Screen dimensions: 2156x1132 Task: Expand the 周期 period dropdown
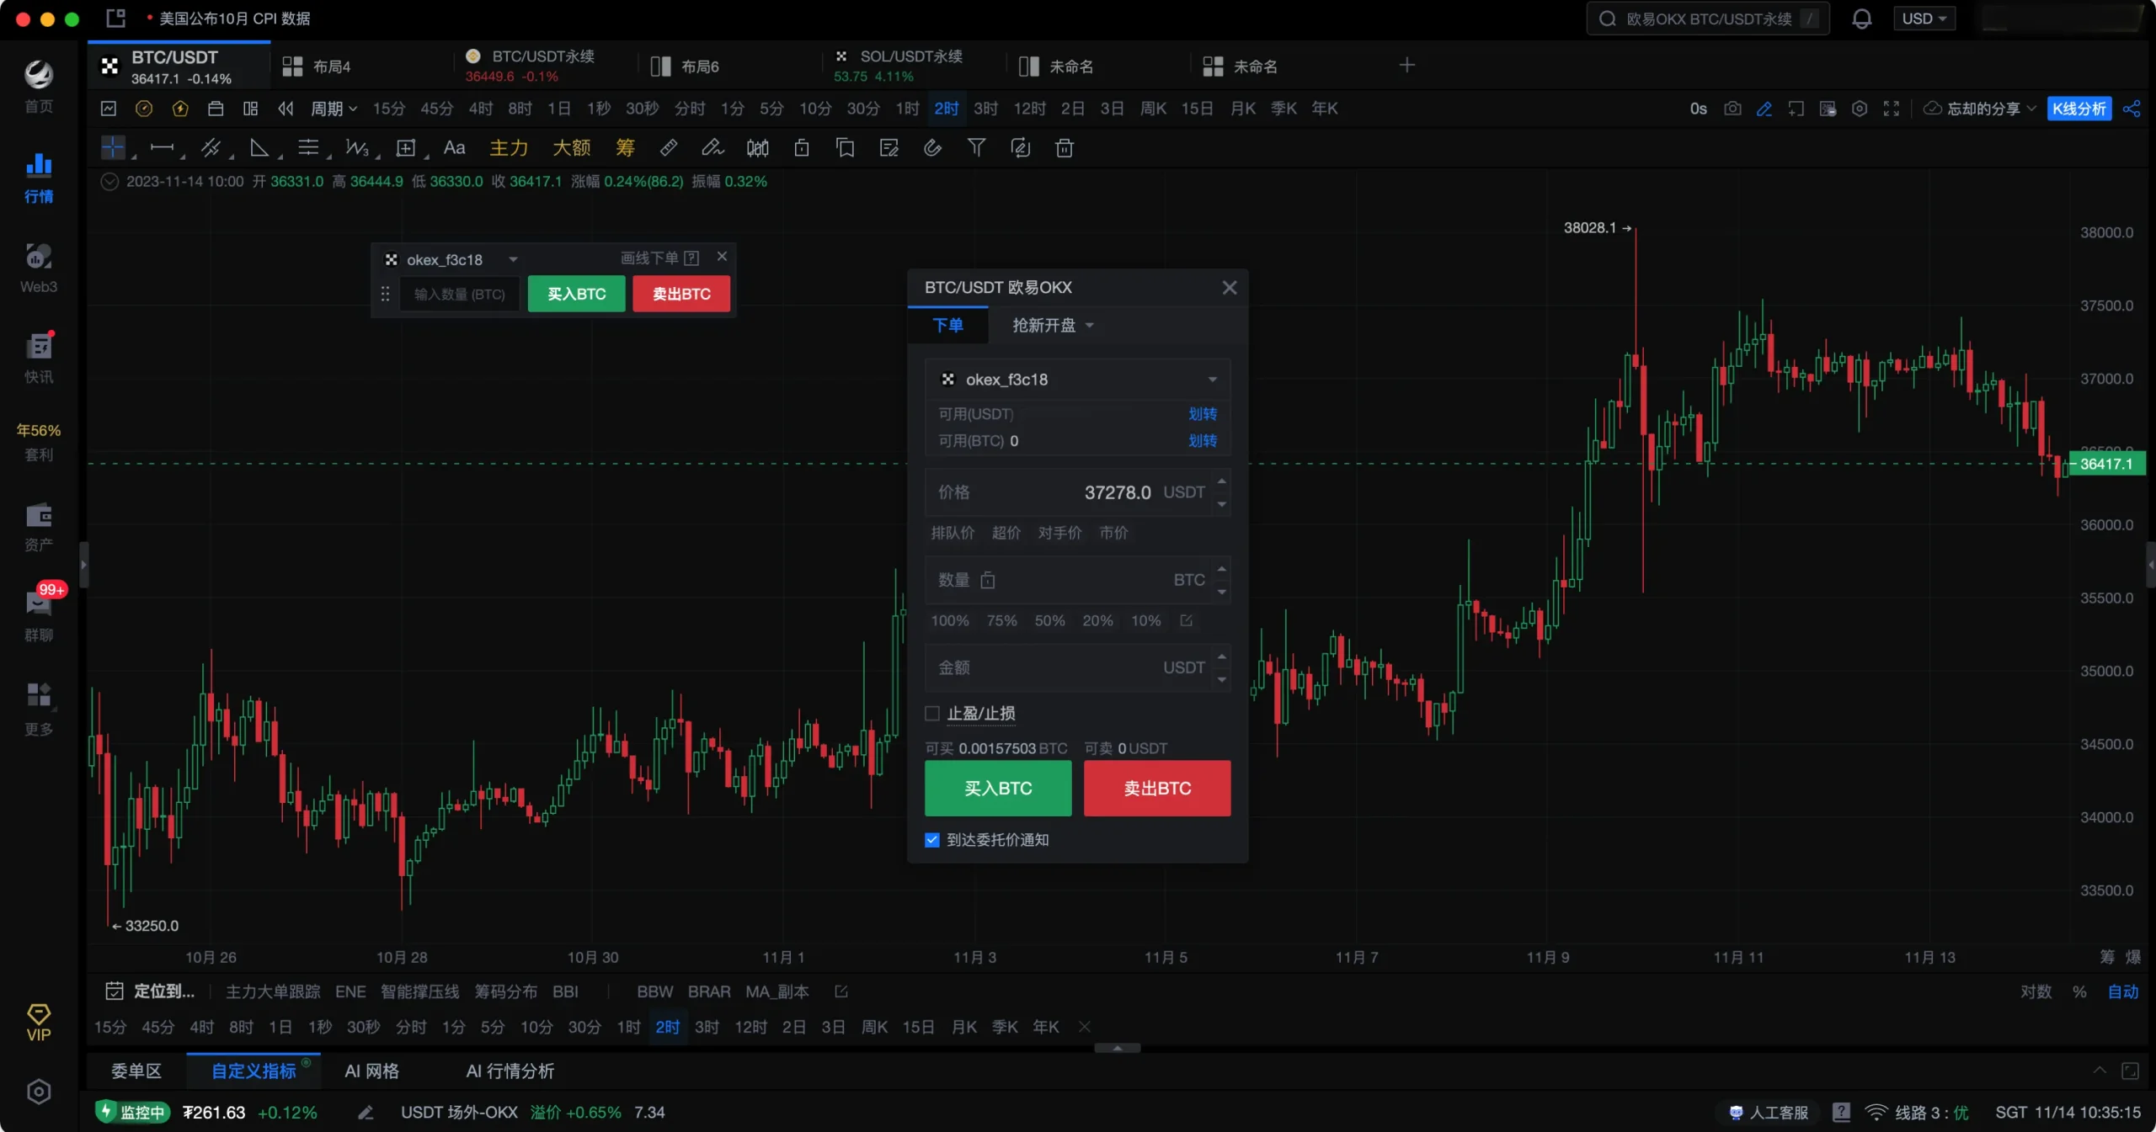coord(334,109)
